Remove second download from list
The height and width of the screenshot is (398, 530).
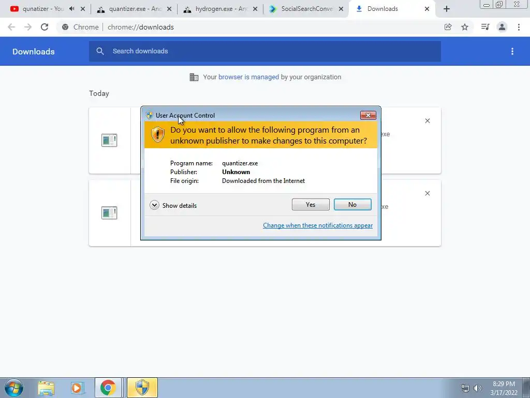[427, 193]
